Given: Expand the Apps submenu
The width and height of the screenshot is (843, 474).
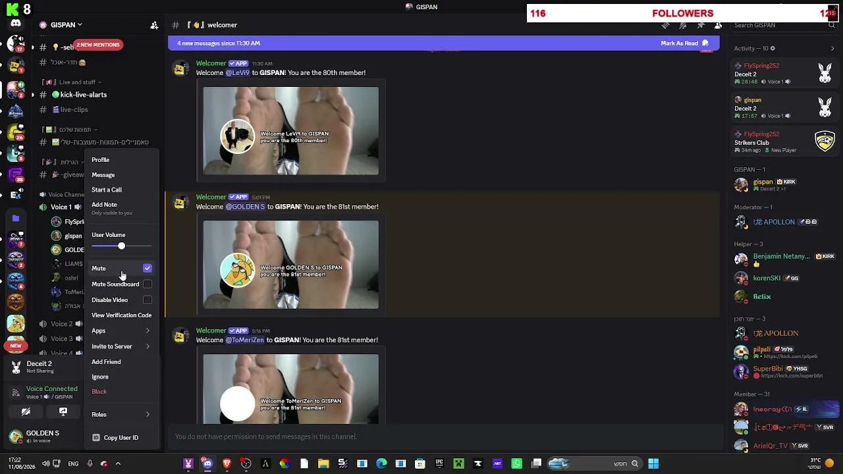Looking at the screenshot, I should point(122,330).
